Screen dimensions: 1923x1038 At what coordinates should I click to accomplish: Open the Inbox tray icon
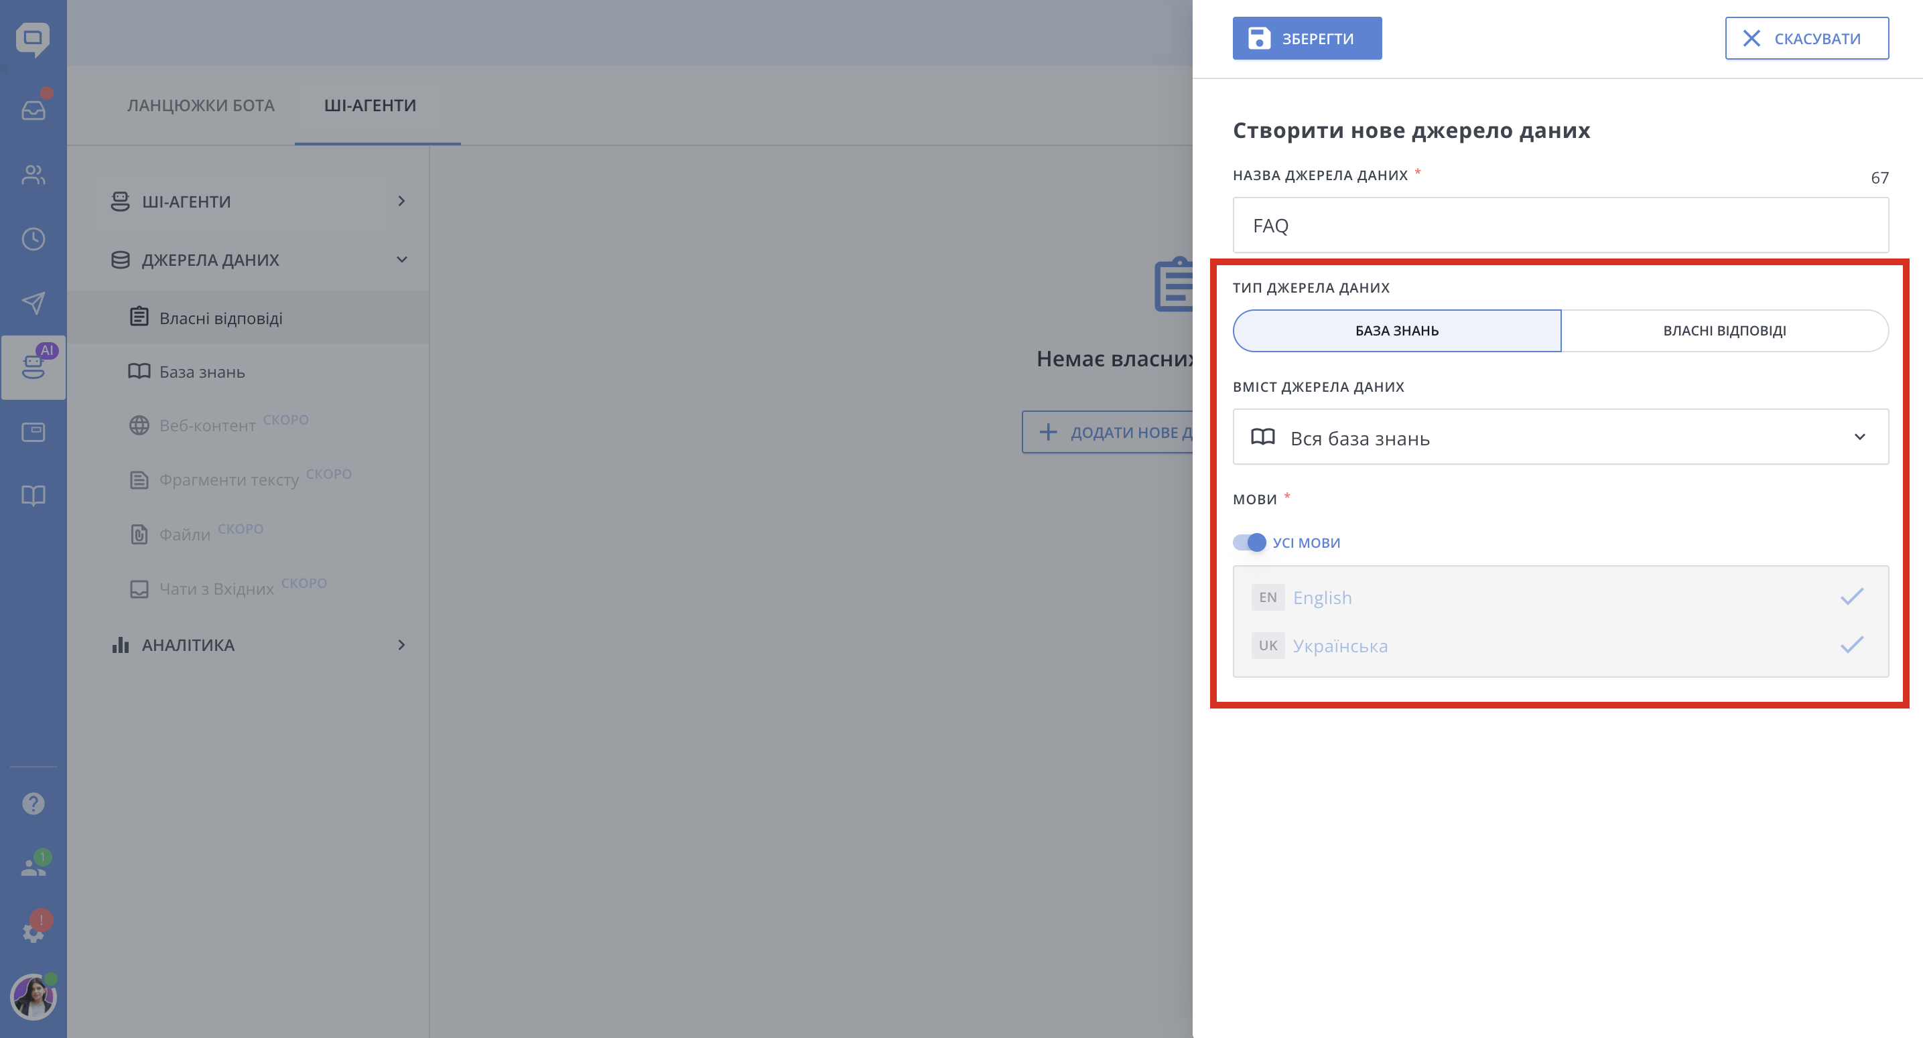[33, 110]
